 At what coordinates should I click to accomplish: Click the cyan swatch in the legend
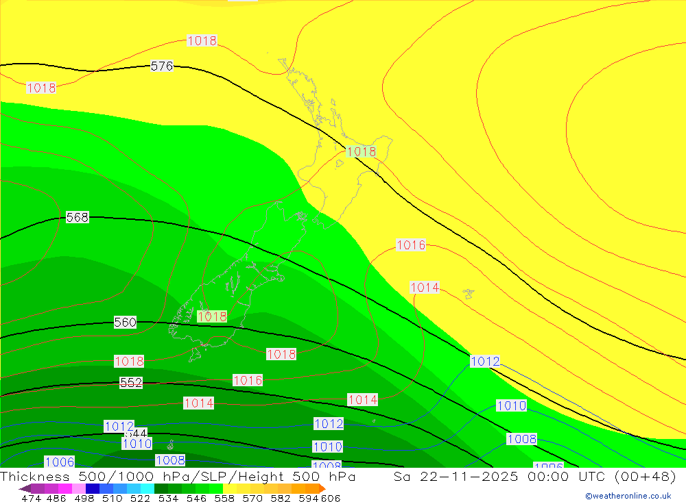click(147, 488)
